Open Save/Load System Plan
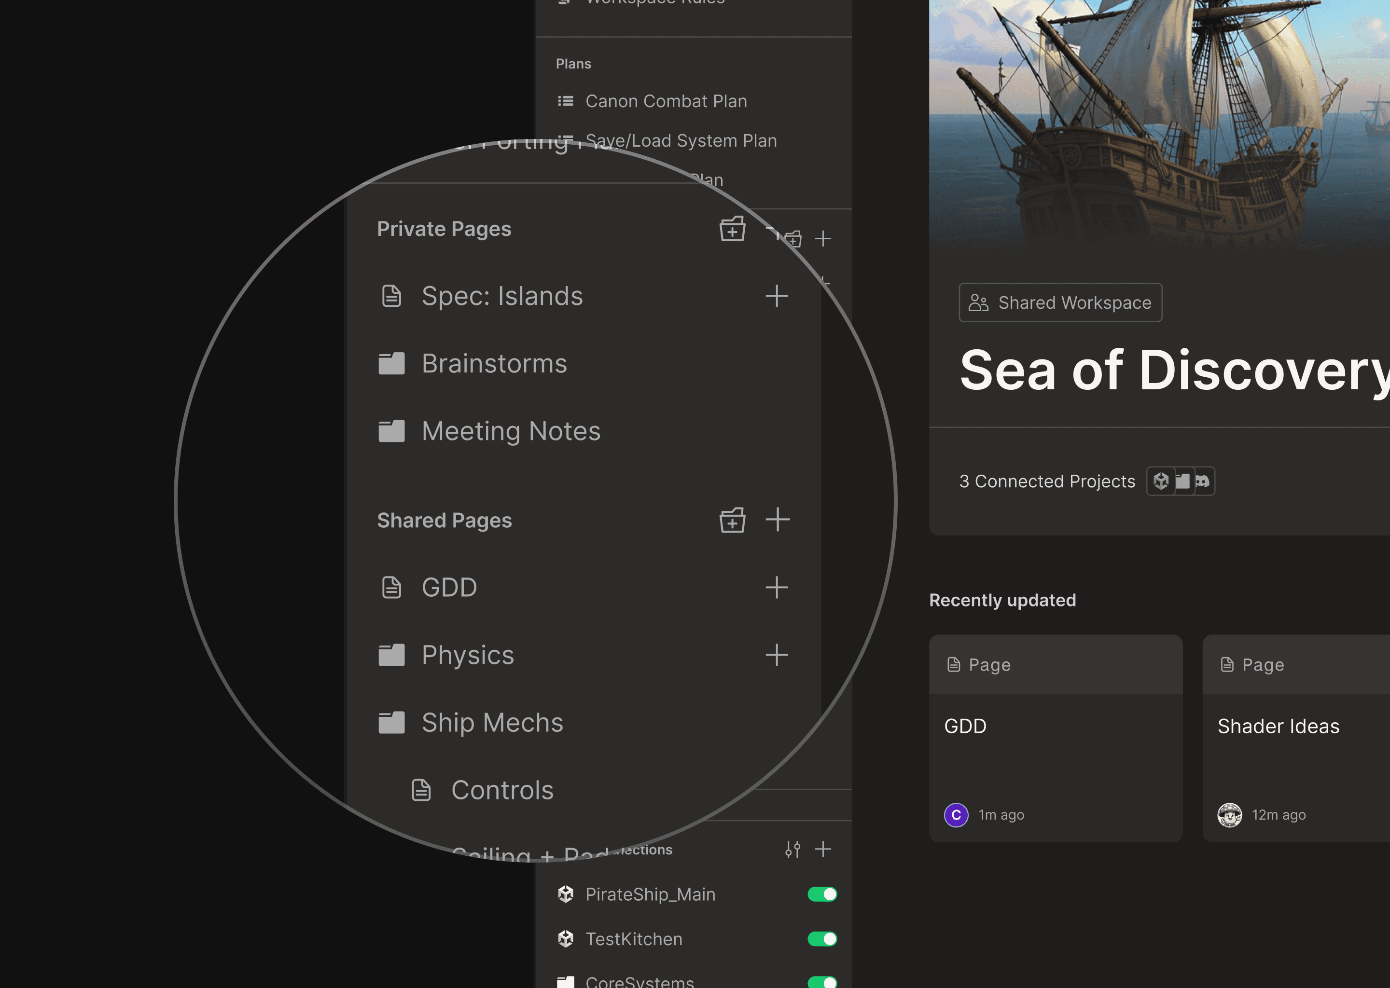 point(681,140)
